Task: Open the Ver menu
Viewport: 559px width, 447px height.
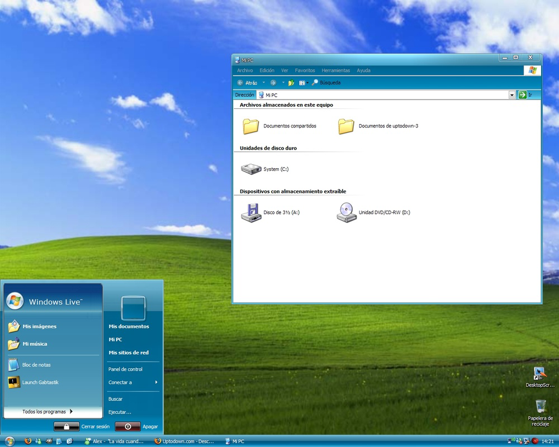Action: 285,70
